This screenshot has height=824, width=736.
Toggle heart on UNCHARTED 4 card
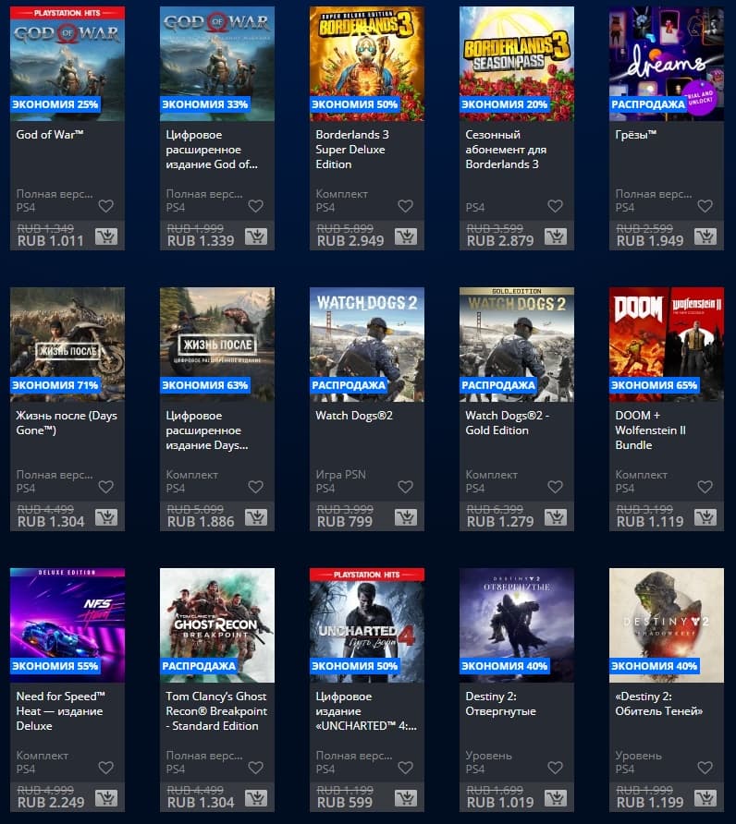pyautogui.click(x=405, y=768)
